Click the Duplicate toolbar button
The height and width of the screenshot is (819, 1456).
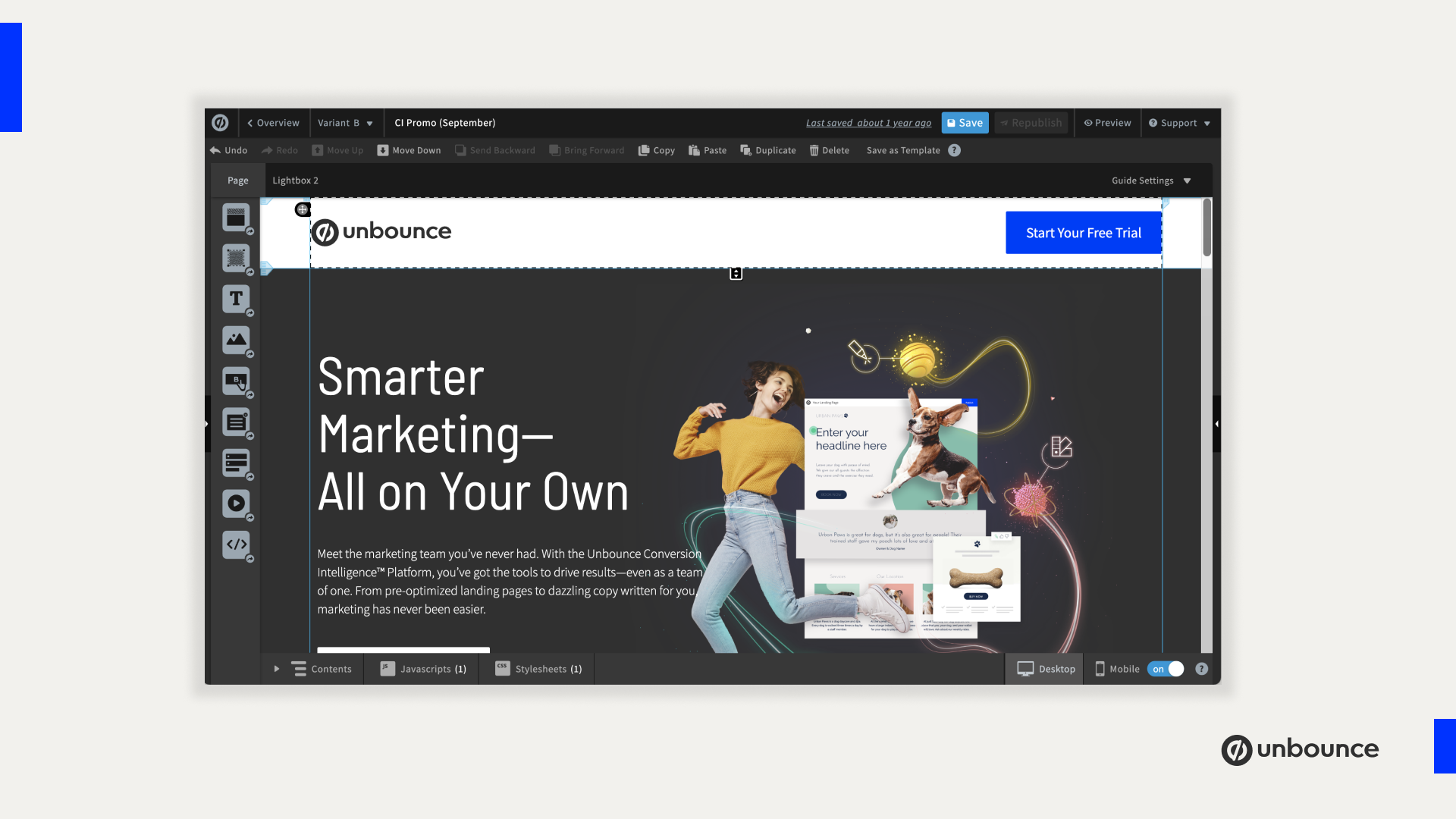tap(768, 150)
